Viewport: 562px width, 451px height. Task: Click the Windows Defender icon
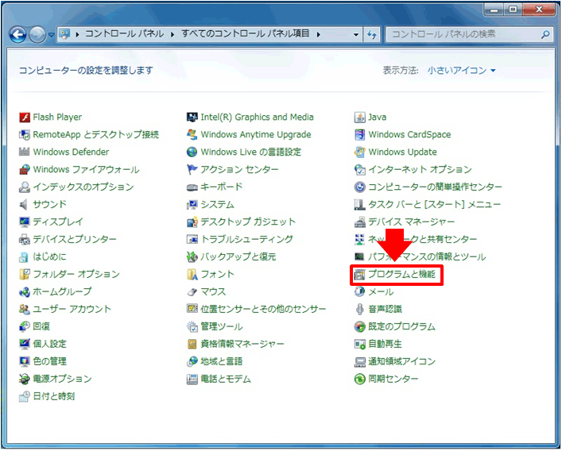pos(25,152)
